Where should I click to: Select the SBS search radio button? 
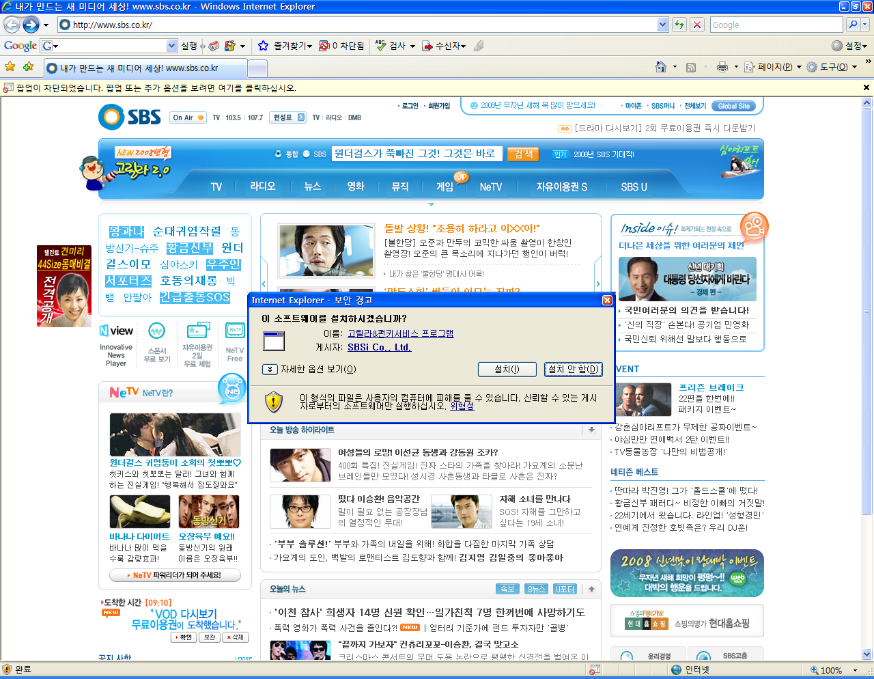click(x=307, y=154)
